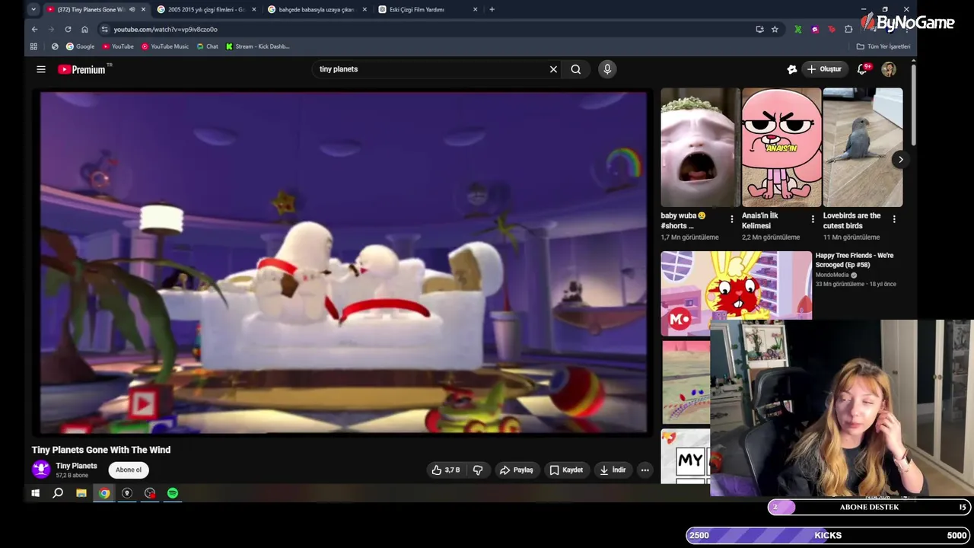Image resolution: width=974 pixels, height=548 pixels.
Task: Install app using address bar install icon
Action: (x=759, y=30)
